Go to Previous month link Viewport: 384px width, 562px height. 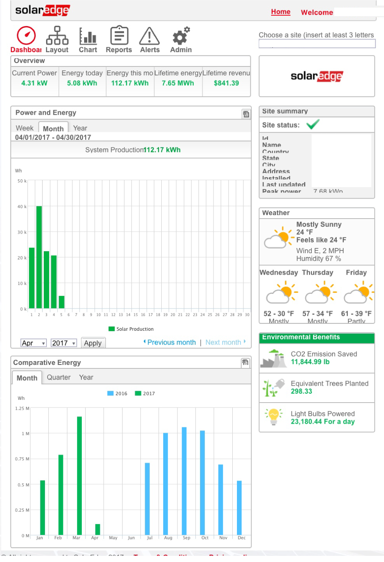pos(170,342)
